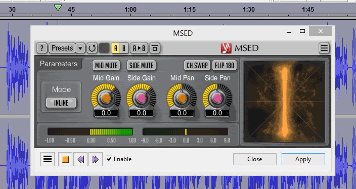This screenshot has width=356, height=189.
Task: Click the Mid Pan 0.0 value field
Action: tap(182, 113)
